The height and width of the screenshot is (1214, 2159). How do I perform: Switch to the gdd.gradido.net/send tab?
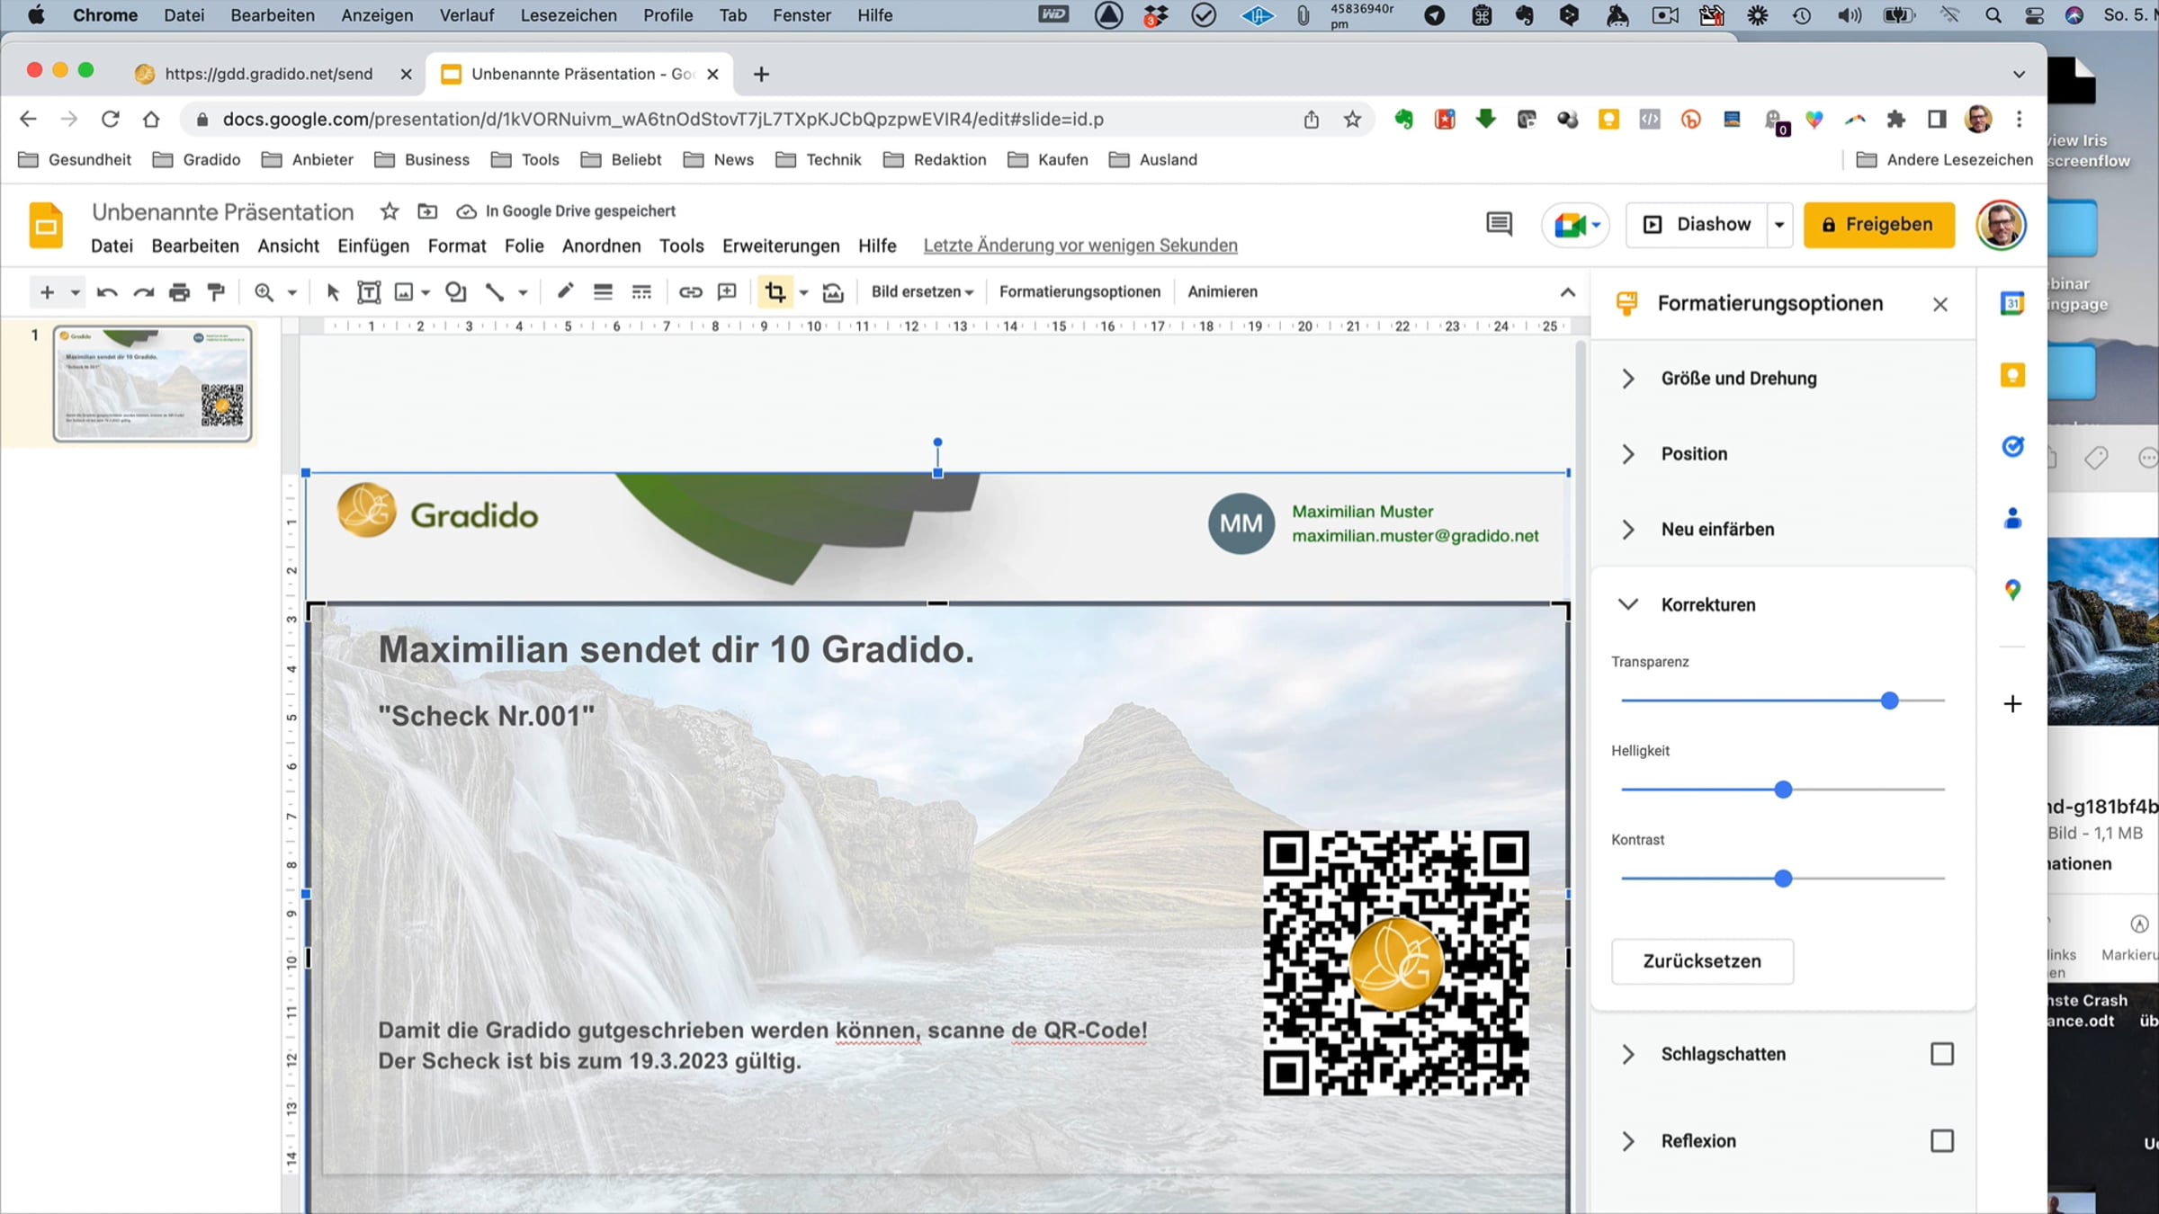pos(270,74)
